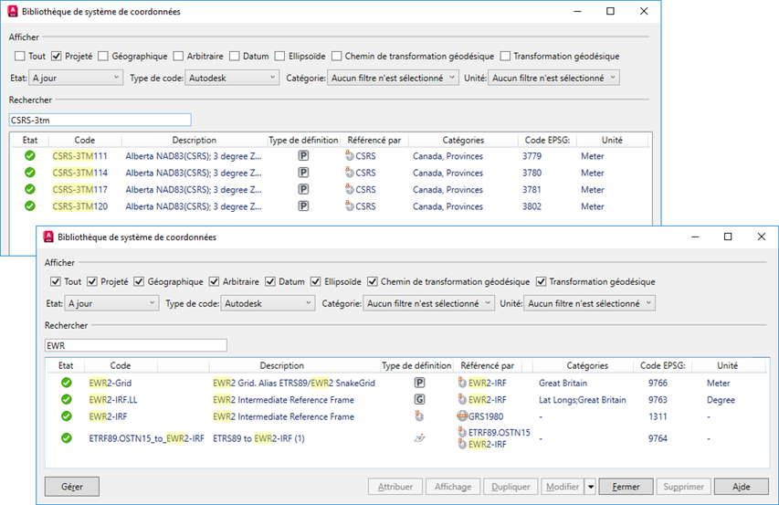Viewport: 779px width, 505px height.
Task: Open Type de code dropdown in front window
Action: click(x=268, y=303)
